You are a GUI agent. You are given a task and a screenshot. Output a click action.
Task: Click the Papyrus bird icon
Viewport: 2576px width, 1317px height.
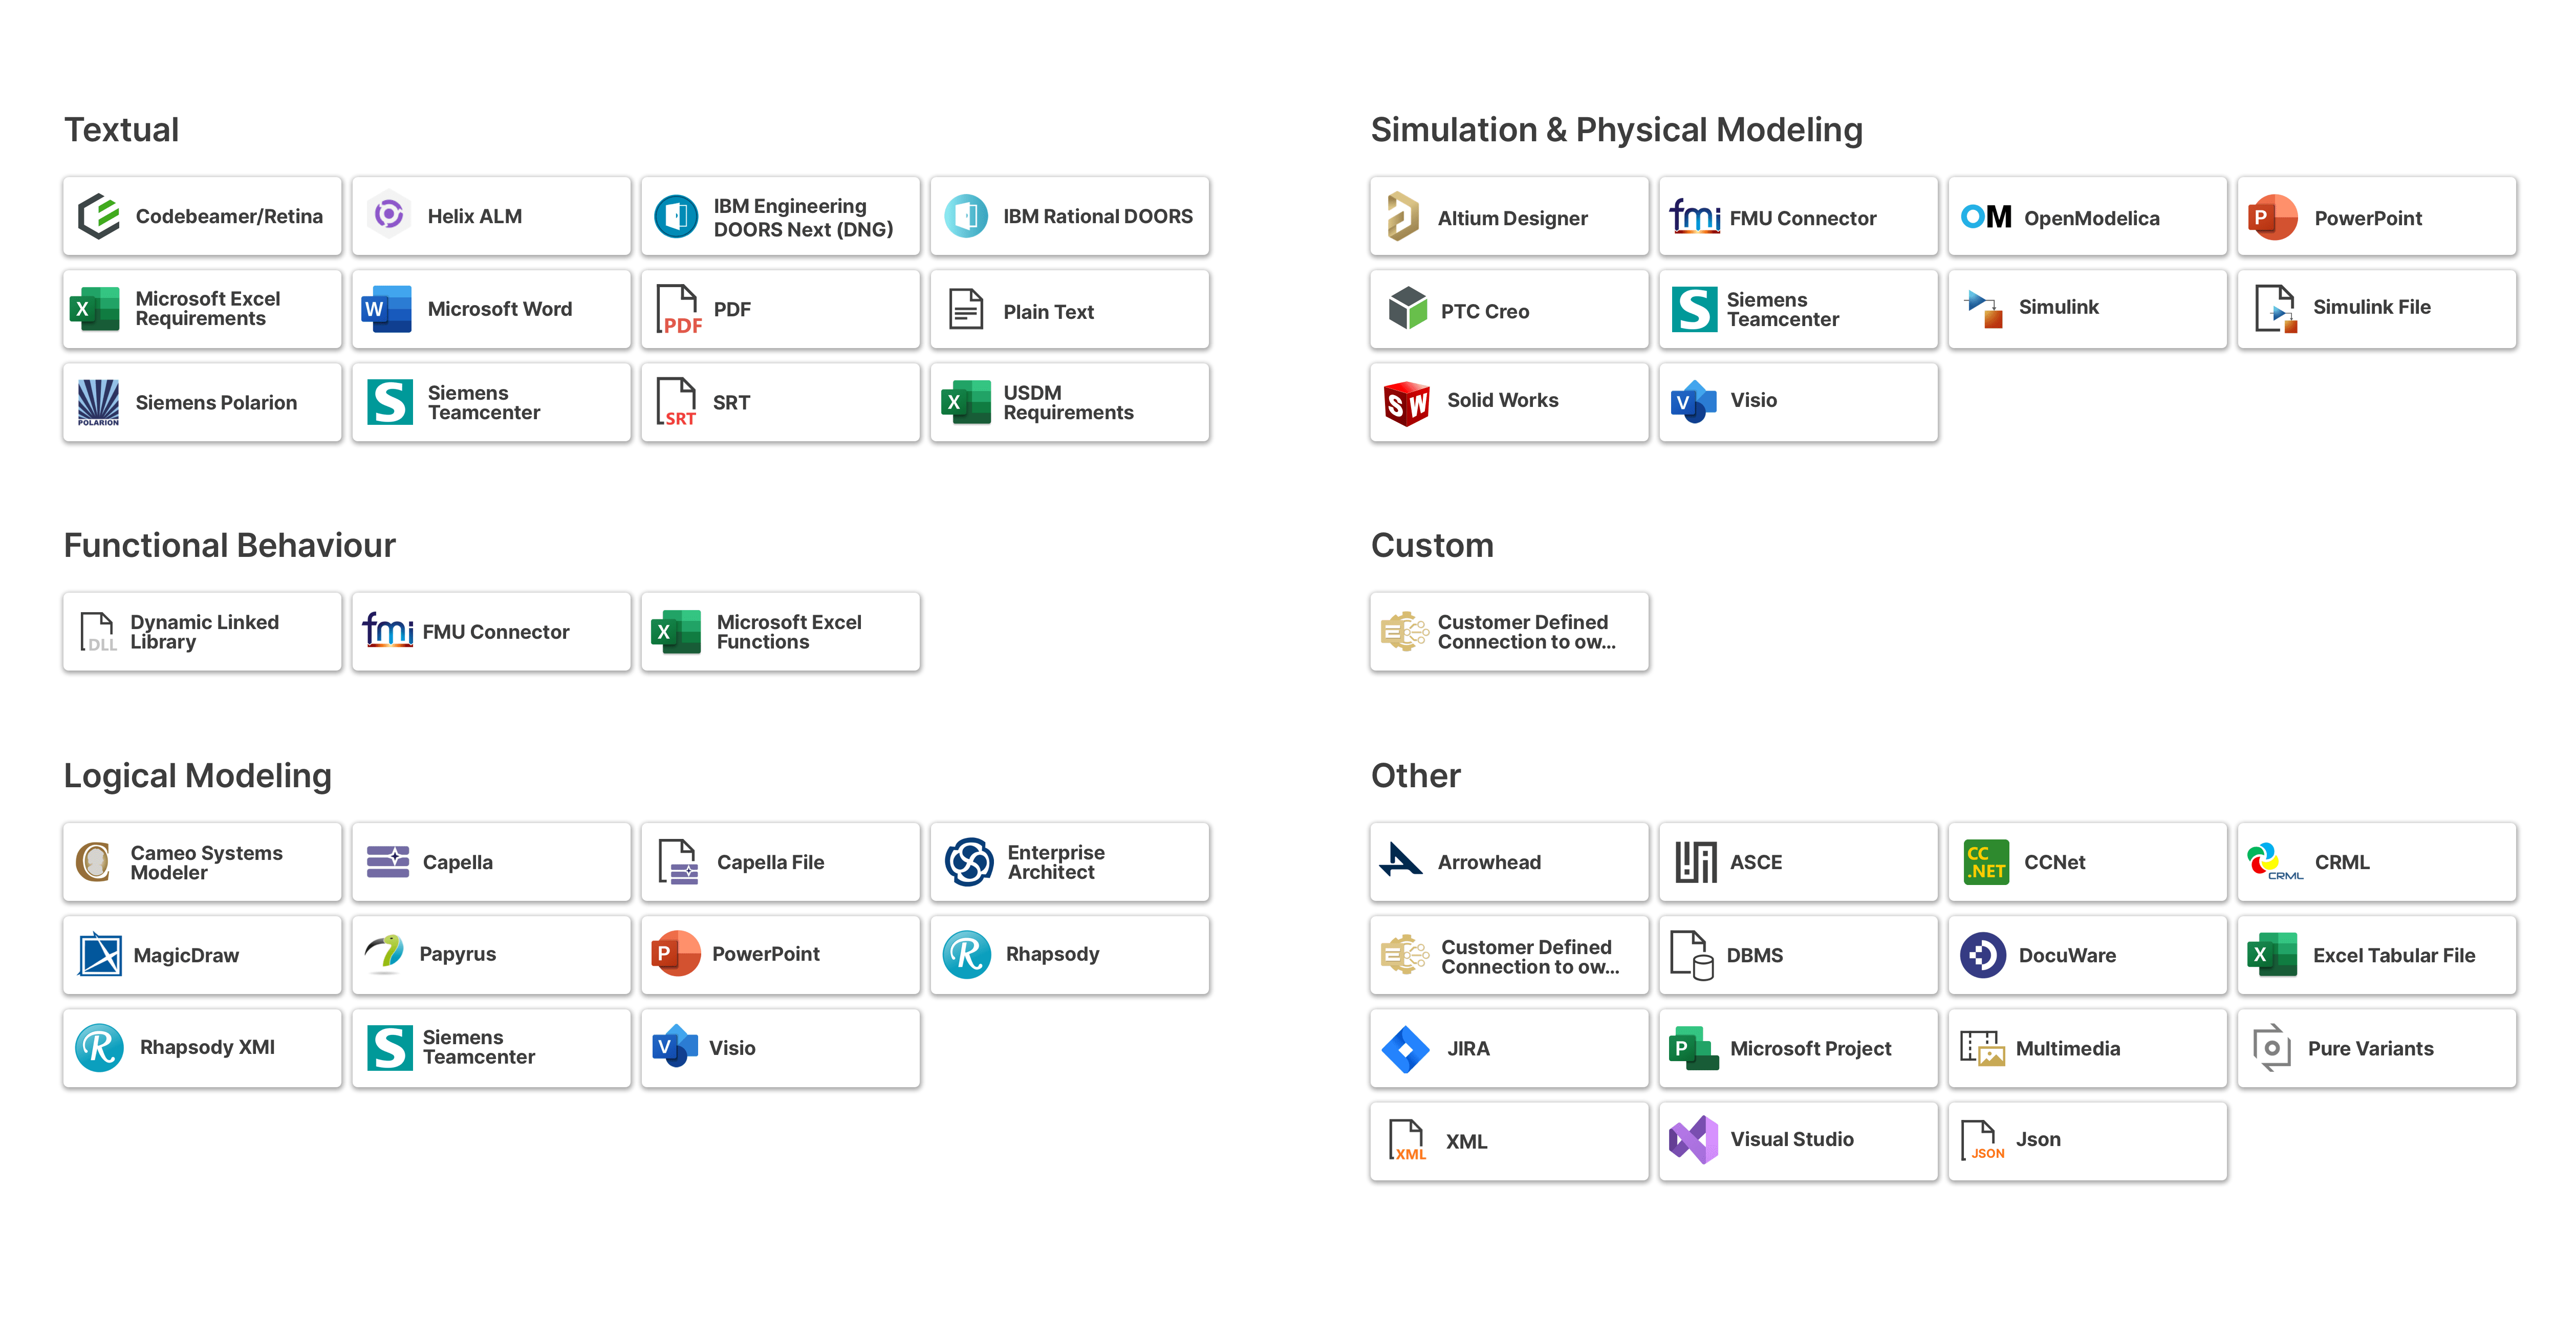(x=384, y=953)
